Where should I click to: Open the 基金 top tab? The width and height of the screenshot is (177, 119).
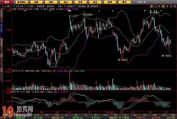(x=66, y=2)
